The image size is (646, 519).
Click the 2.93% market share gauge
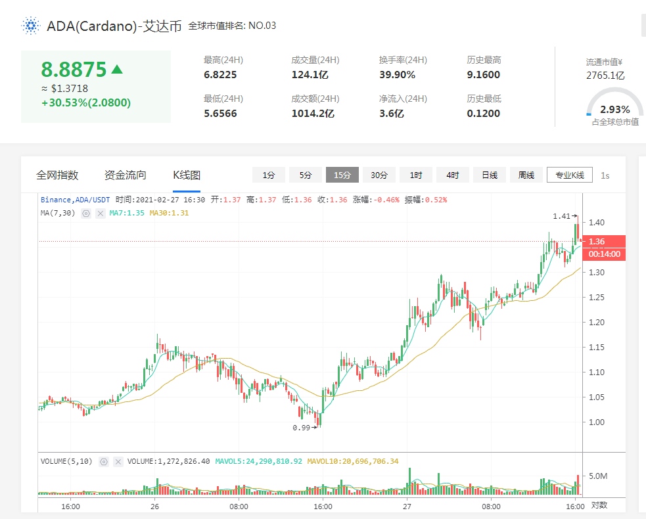coord(614,109)
